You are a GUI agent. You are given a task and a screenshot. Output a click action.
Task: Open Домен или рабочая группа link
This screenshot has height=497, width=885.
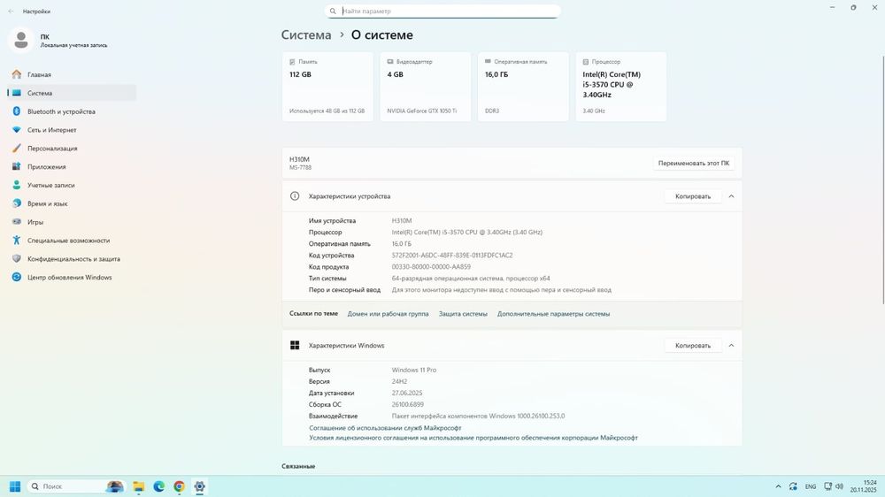tap(388, 314)
